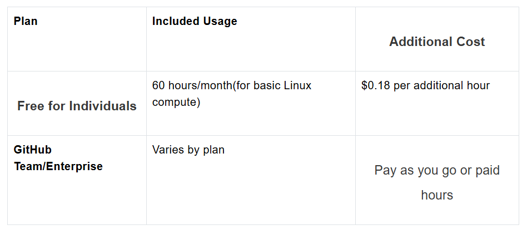532x230 pixels.
Task: Click the 'Included Usage' column header
Action: 195,21
